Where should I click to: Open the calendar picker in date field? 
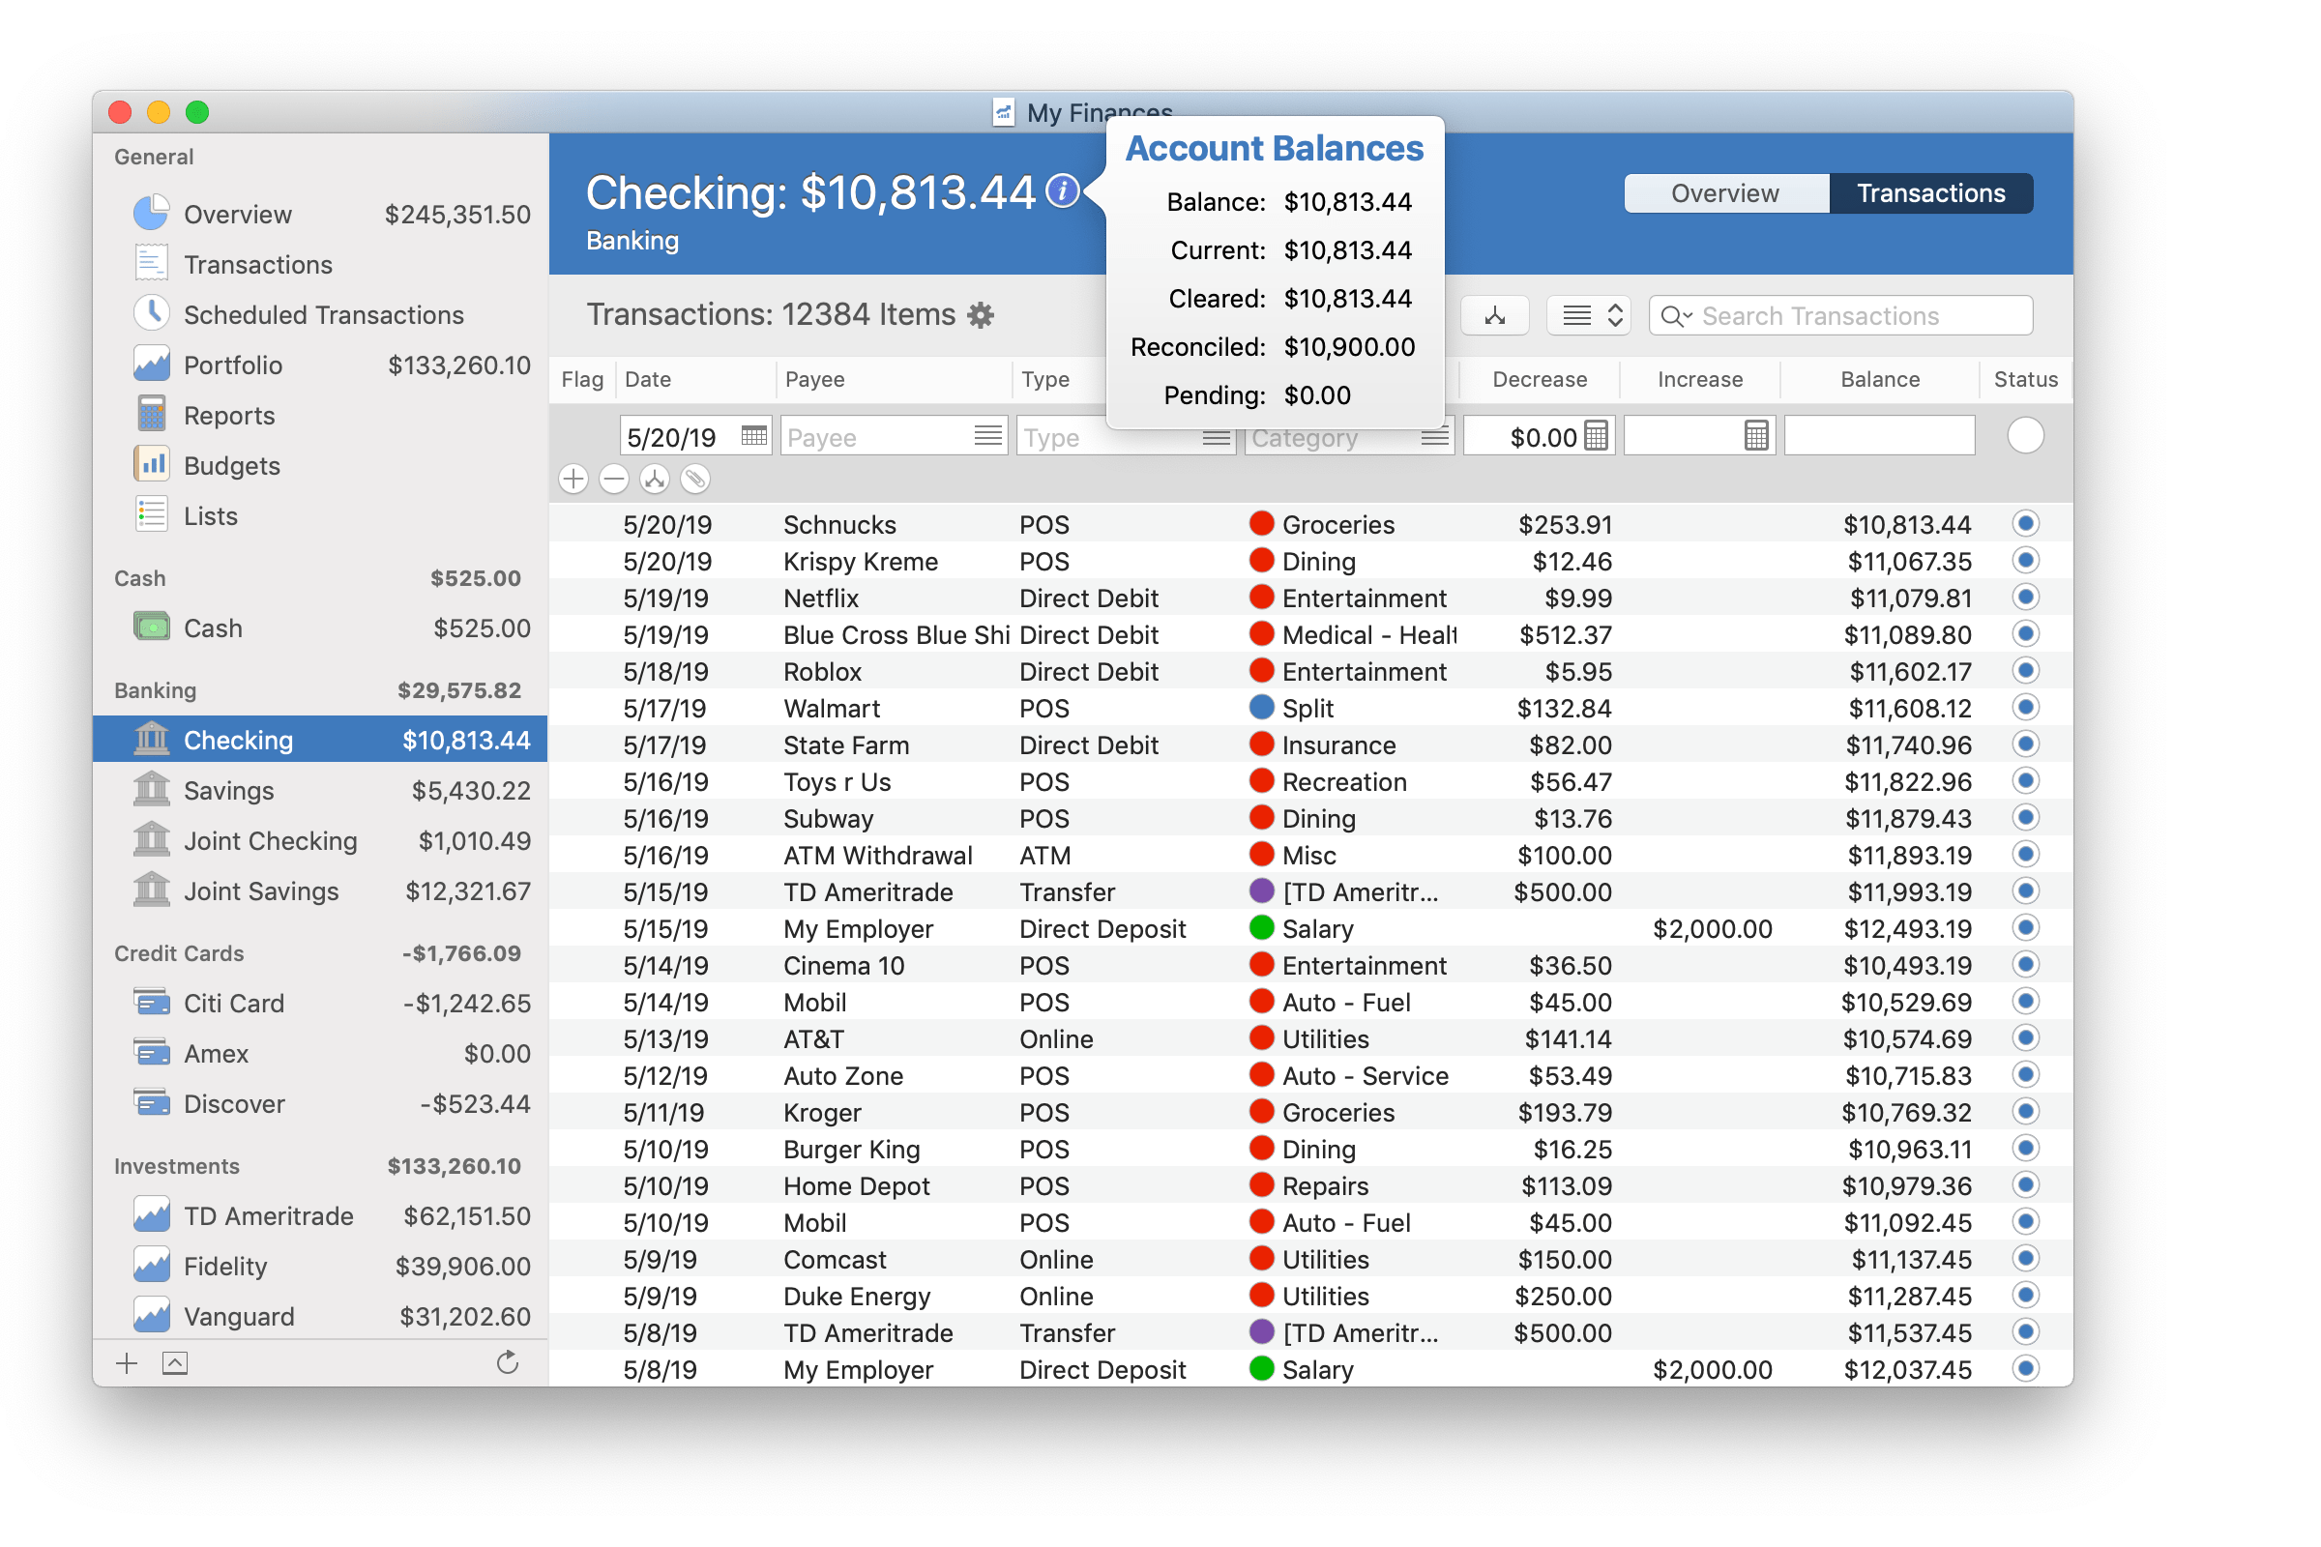point(754,435)
